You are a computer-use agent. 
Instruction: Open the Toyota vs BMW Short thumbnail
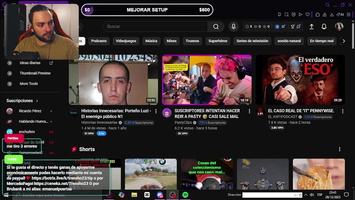[151, 174]
